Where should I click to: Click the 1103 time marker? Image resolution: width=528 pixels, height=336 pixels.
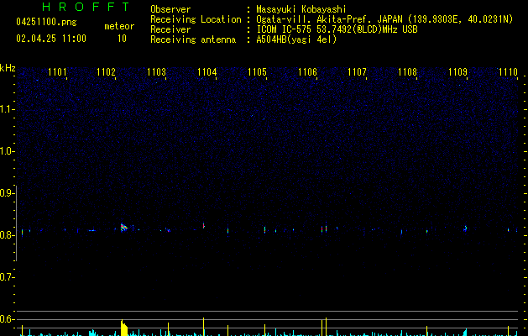click(157, 72)
